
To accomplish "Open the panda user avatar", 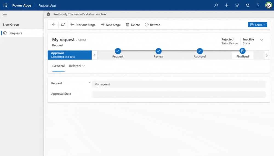I will pyautogui.click(x=269, y=5).
